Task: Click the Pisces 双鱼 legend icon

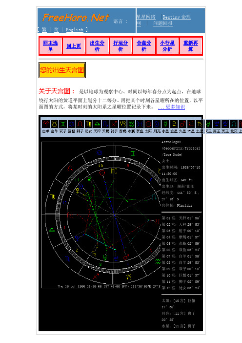Action: coord(140,124)
